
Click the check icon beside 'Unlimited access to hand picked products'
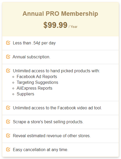[8, 71]
